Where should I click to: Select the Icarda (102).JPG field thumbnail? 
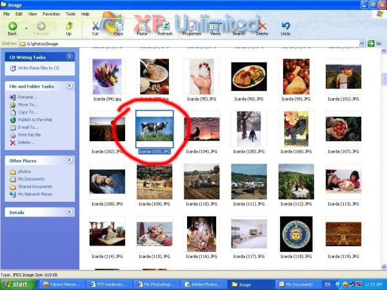[107, 129]
